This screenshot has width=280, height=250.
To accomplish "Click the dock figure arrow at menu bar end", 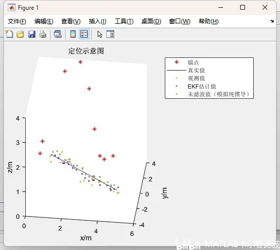I will click(272, 21).
